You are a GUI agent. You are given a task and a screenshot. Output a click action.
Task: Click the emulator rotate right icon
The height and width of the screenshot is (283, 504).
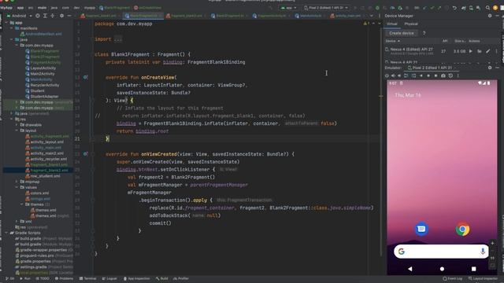[x=413, y=75]
